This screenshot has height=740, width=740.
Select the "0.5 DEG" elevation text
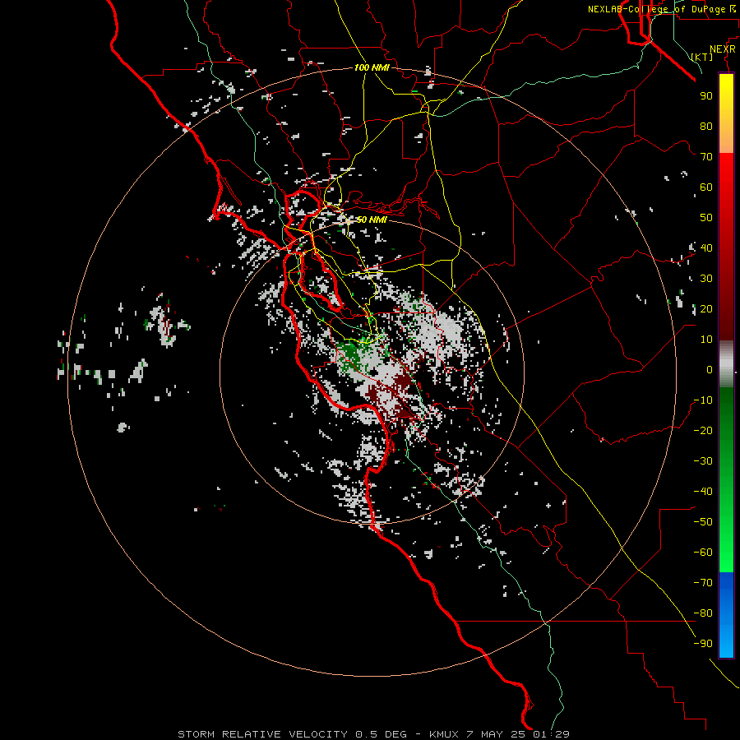point(381,734)
